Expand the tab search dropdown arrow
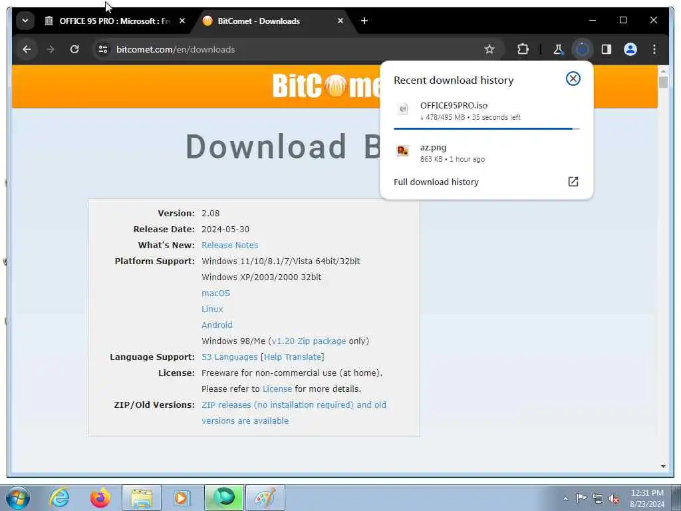Image resolution: width=681 pixels, height=511 pixels. click(25, 21)
